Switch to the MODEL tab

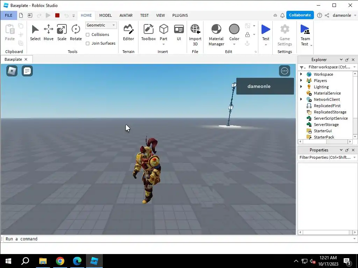(106, 15)
